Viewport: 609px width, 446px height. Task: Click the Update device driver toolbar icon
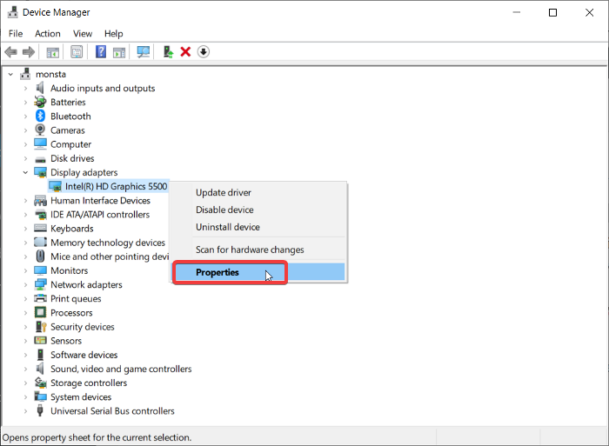click(168, 51)
